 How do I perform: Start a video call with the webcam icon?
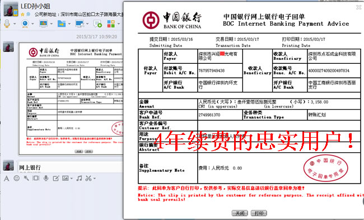click(25, 24)
